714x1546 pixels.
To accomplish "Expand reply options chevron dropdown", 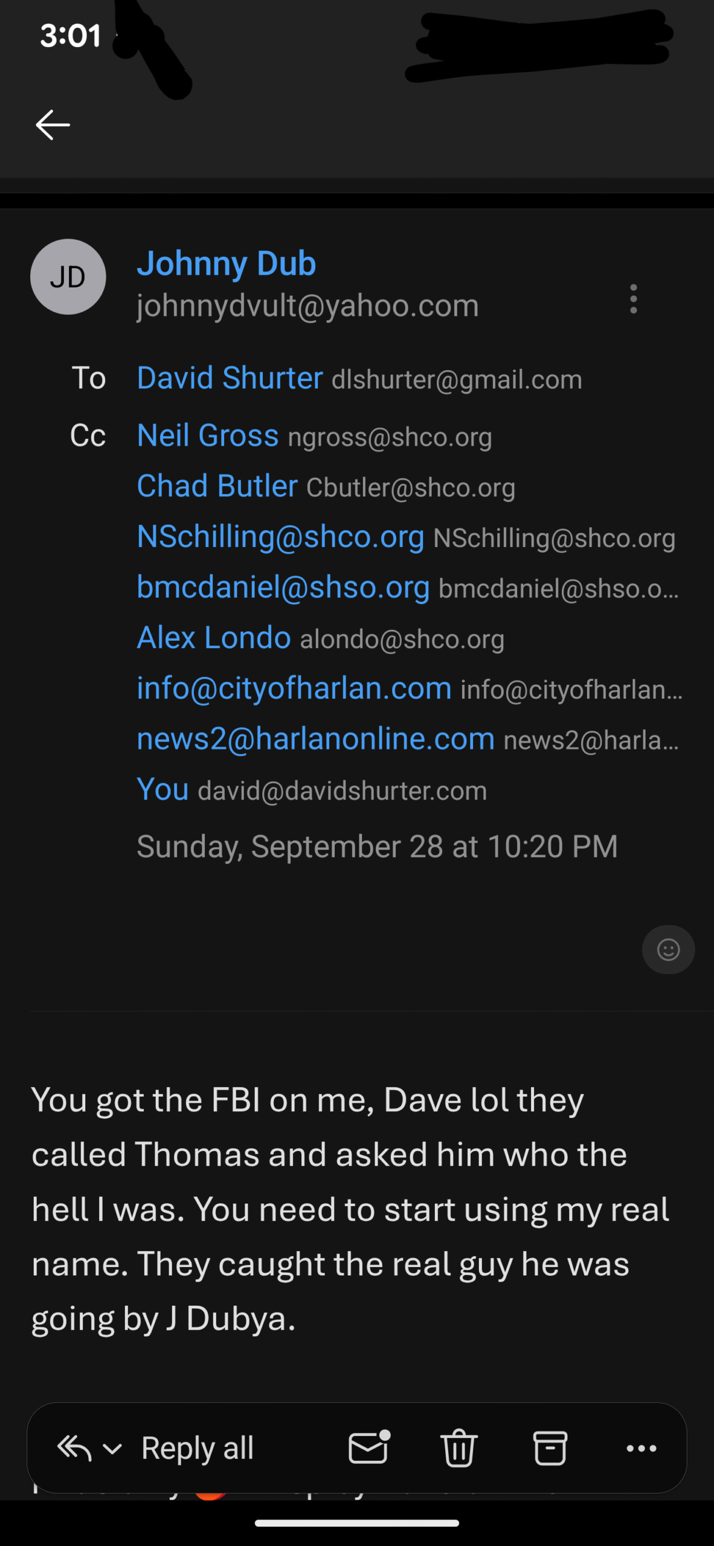I will [112, 1448].
